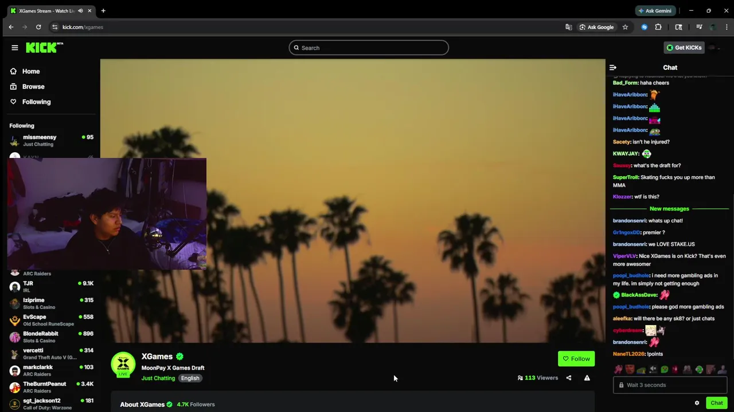Image resolution: width=734 pixels, height=412 pixels.
Task: Click the Ask Google lens button
Action: point(596,27)
